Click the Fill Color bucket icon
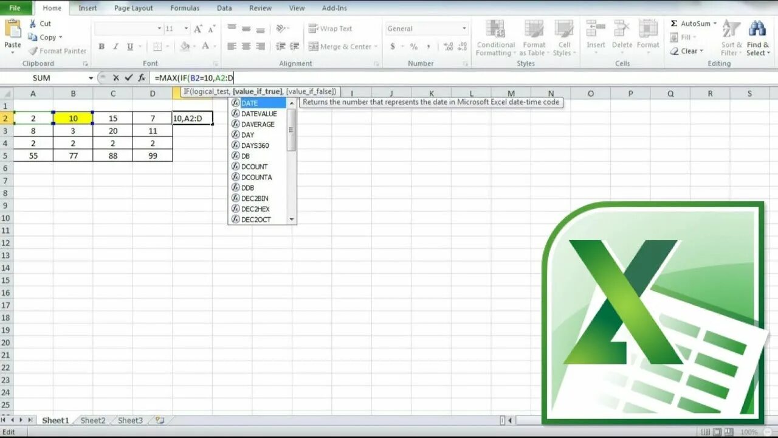This screenshot has width=778, height=438. pyautogui.click(x=185, y=47)
